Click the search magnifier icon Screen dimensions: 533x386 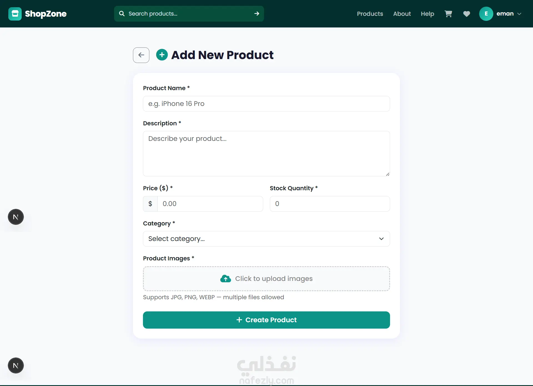(122, 14)
